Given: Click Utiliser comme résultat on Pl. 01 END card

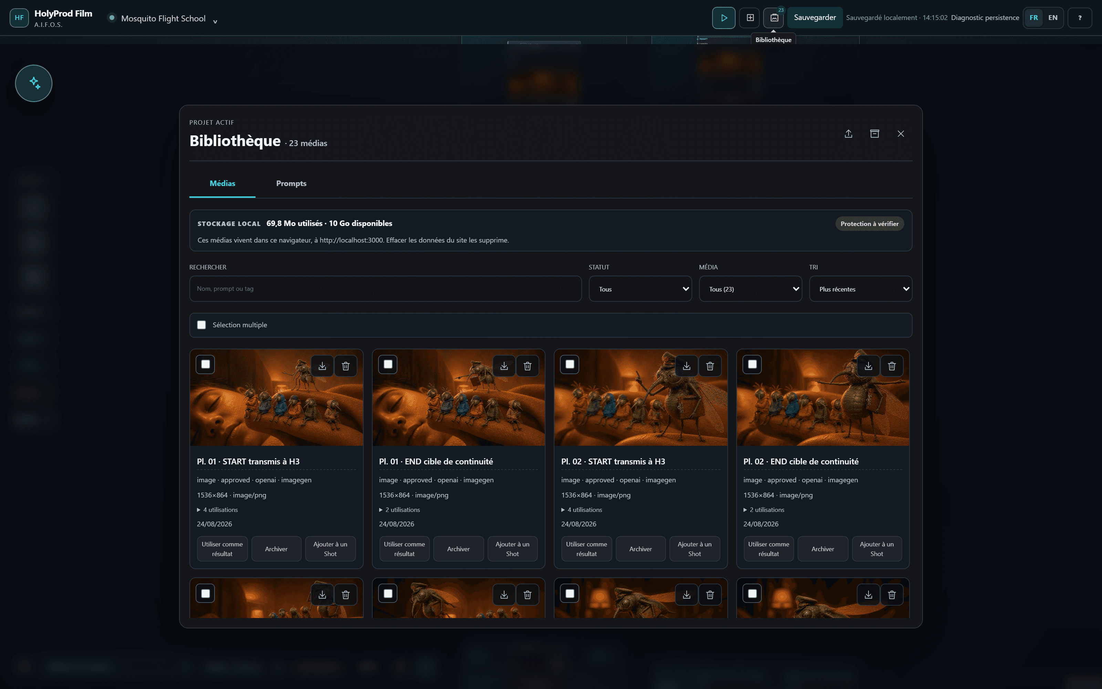Looking at the screenshot, I should [x=404, y=549].
